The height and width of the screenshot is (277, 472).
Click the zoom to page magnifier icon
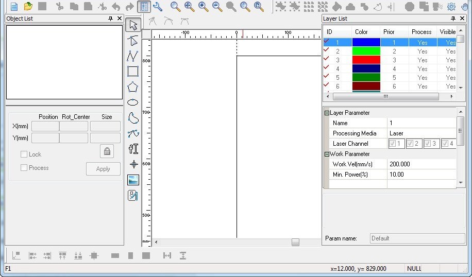pos(259,6)
